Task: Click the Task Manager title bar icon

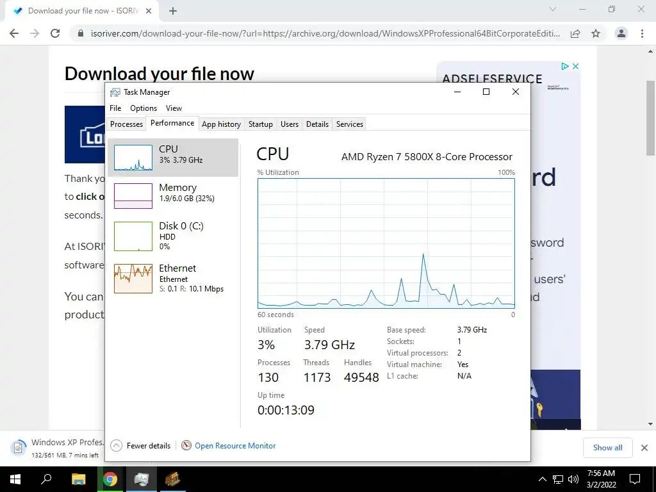Action: point(115,92)
